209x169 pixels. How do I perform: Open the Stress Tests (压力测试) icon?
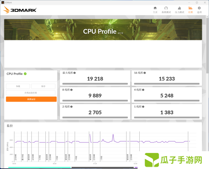coord(179,8)
